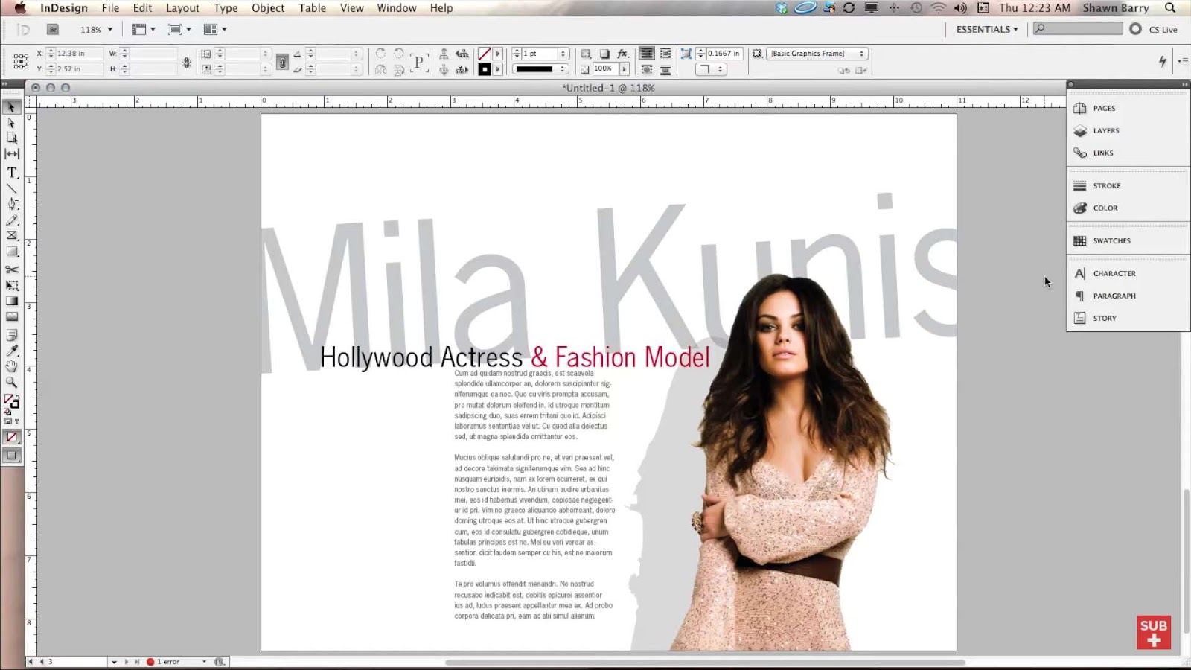
Task: Enable no text wrap option
Action: 647,54
